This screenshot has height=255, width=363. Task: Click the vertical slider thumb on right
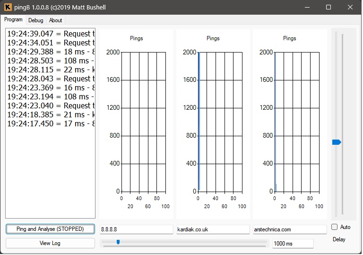pyautogui.click(x=337, y=142)
